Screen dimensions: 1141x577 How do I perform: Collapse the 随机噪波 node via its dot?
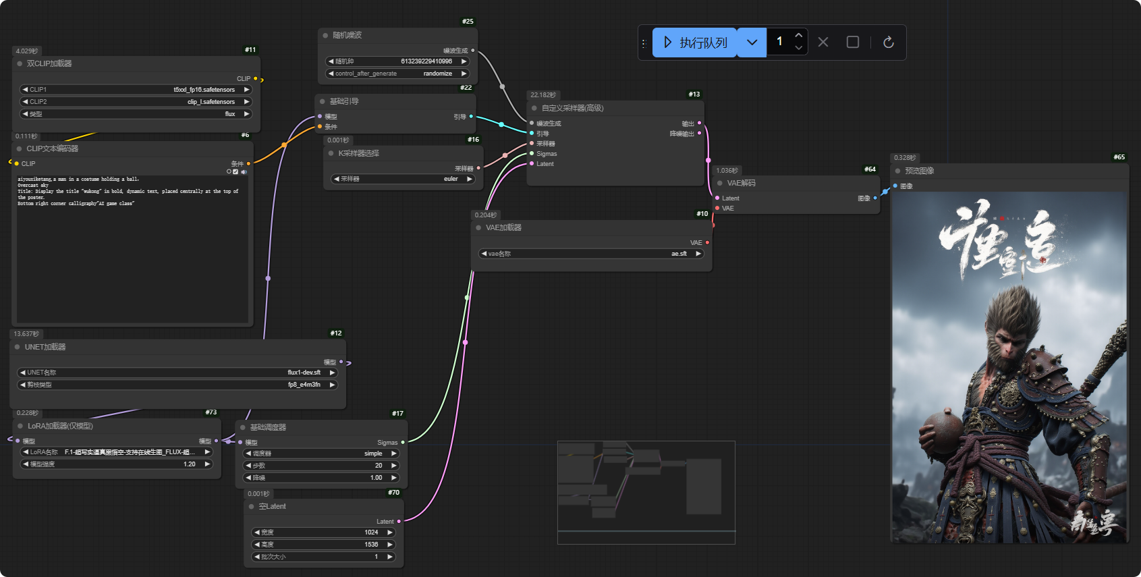pyautogui.click(x=325, y=35)
